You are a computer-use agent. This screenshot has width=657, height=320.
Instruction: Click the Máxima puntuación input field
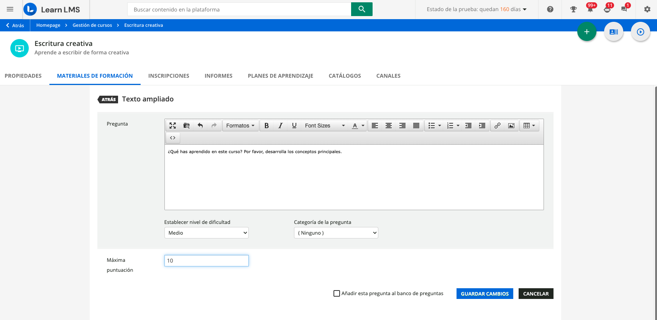click(x=207, y=261)
